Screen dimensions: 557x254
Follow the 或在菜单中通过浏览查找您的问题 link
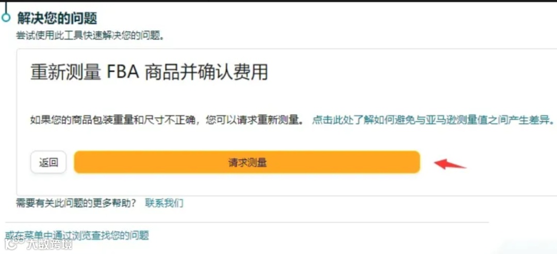click(77, 235)
